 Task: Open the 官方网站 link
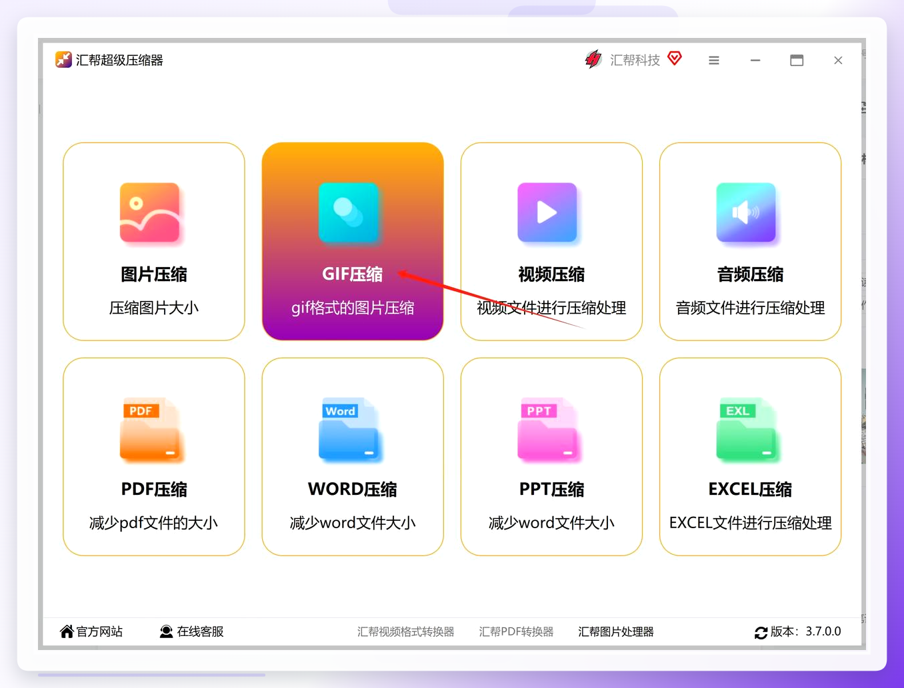point(99,631)
